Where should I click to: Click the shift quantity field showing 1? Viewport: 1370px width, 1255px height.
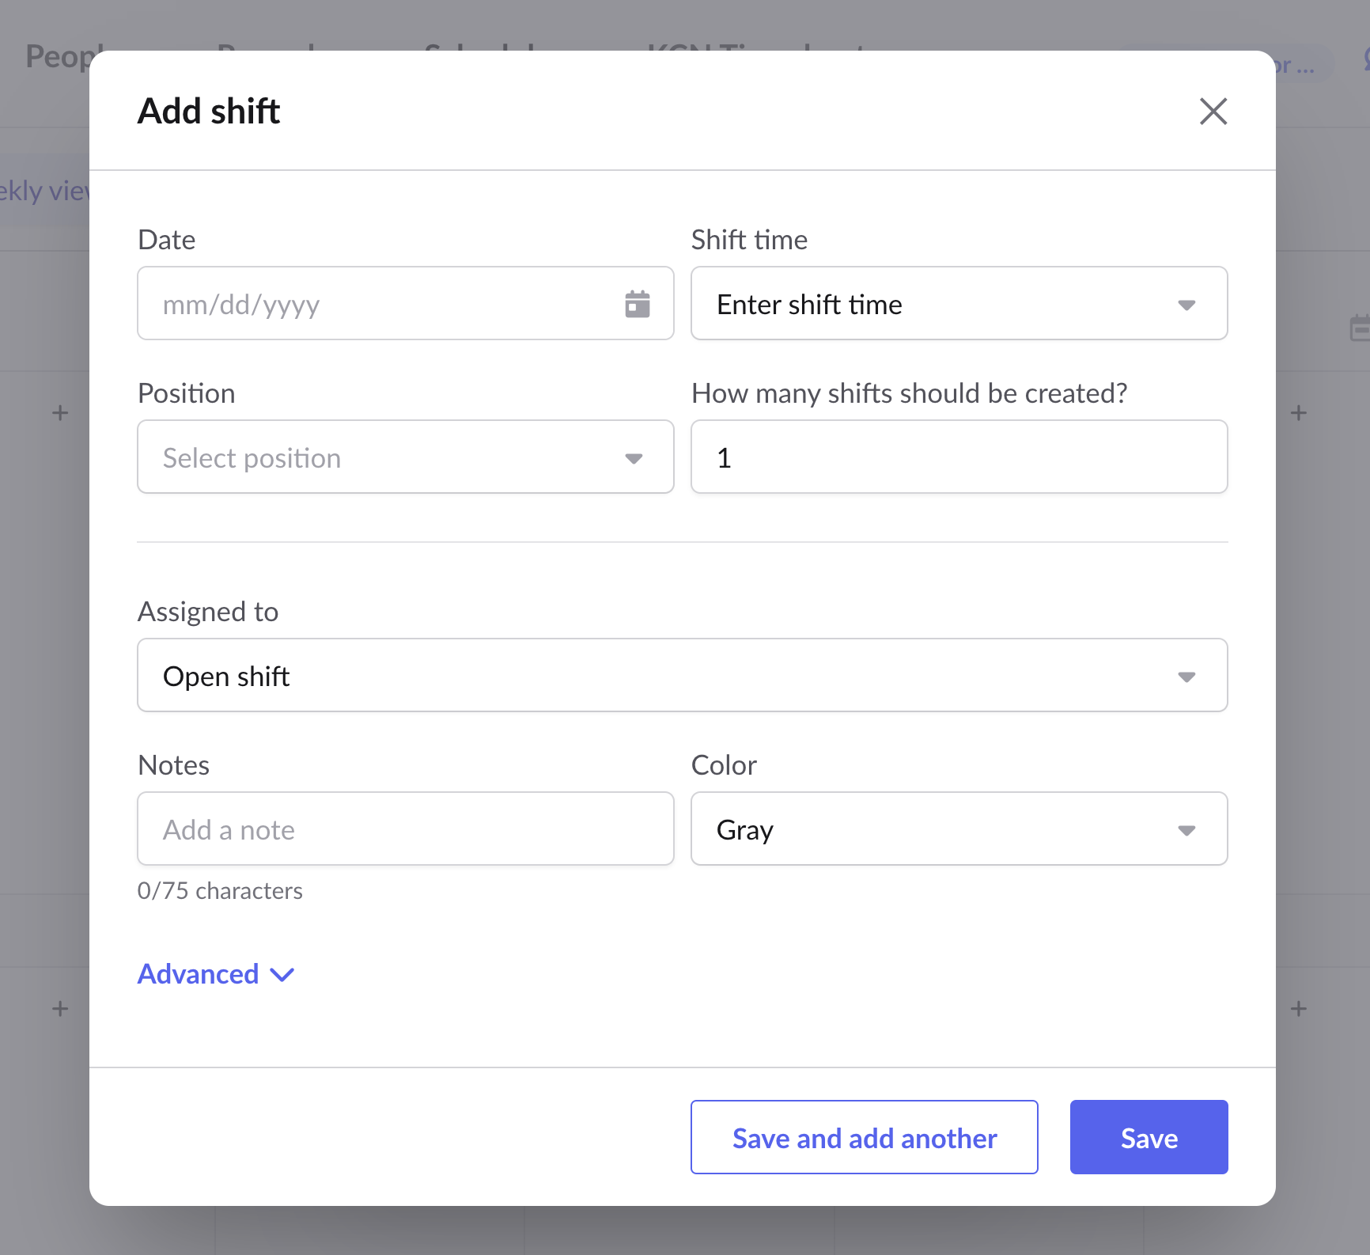coord(958,457)
